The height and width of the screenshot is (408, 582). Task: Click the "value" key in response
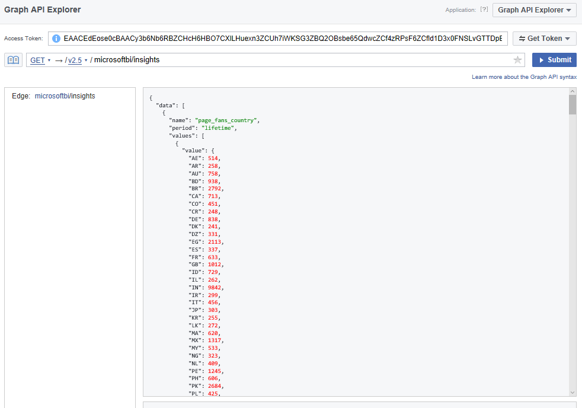193,151
